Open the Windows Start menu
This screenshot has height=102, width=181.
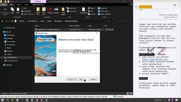pos(2,100)
